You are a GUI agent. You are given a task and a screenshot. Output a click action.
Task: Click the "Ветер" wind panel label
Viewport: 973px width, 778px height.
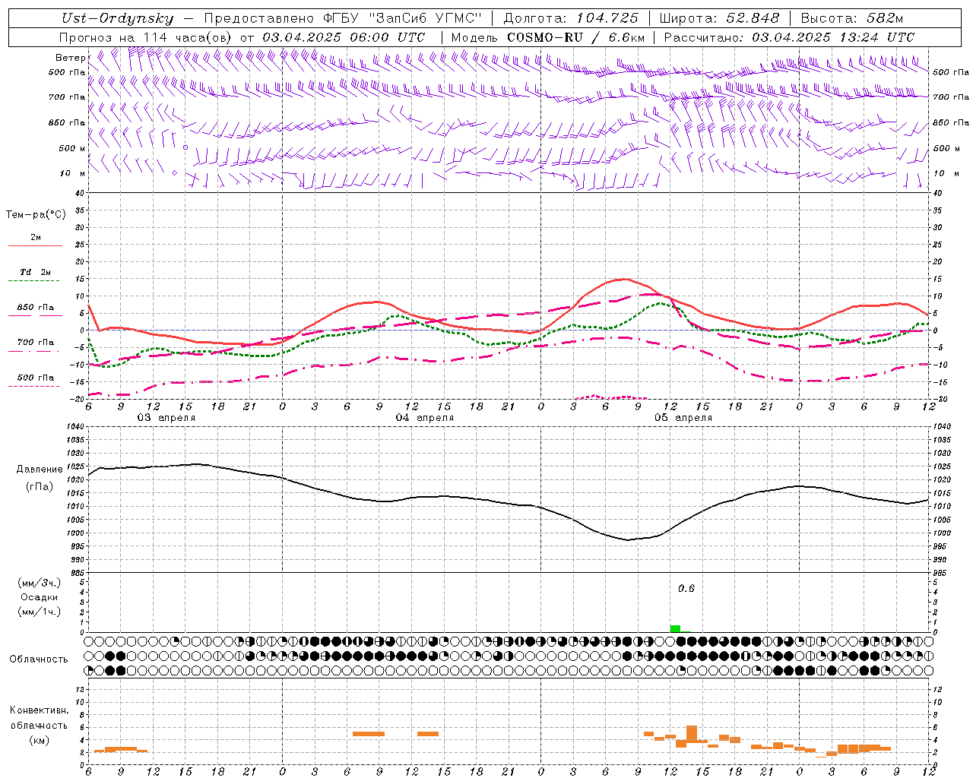[70, 58]
